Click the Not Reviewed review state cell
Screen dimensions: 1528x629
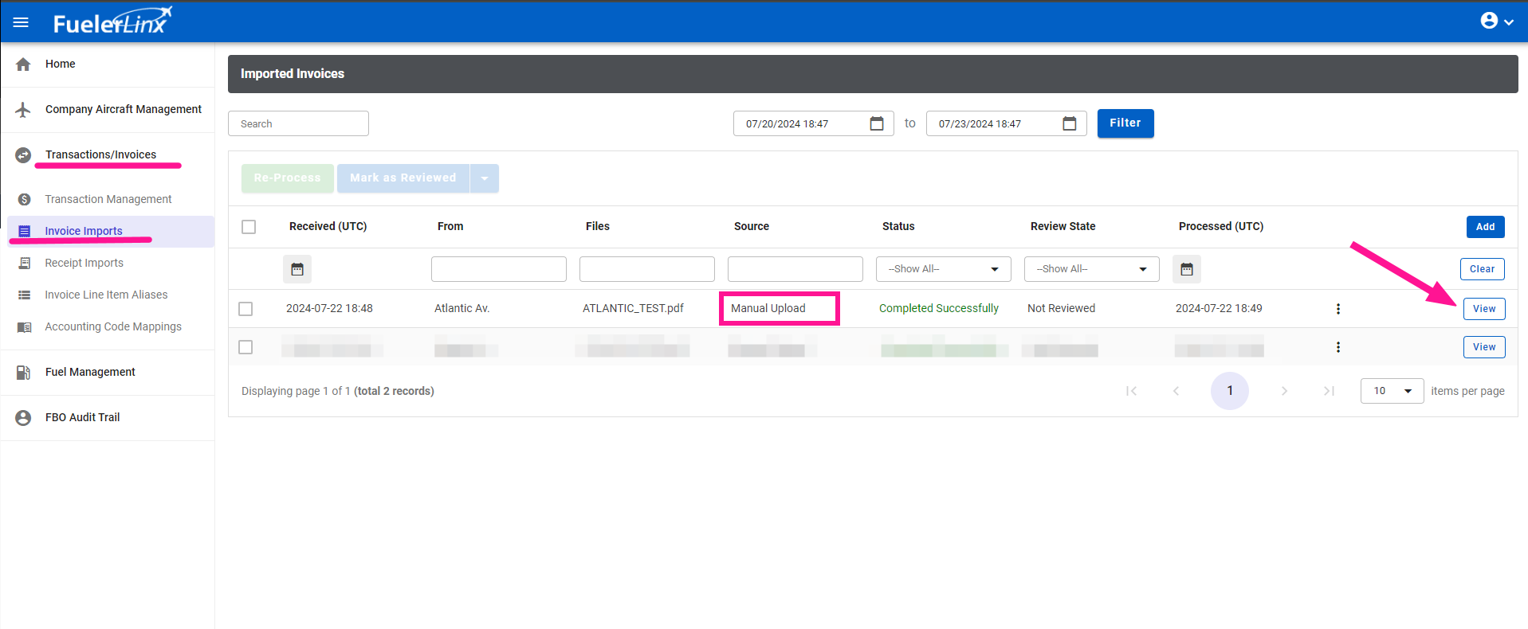tap(1061, 308)
